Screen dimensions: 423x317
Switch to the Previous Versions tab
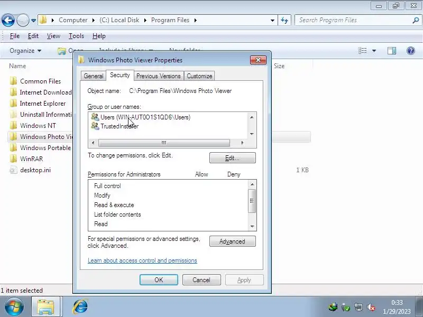click(158, 76)
